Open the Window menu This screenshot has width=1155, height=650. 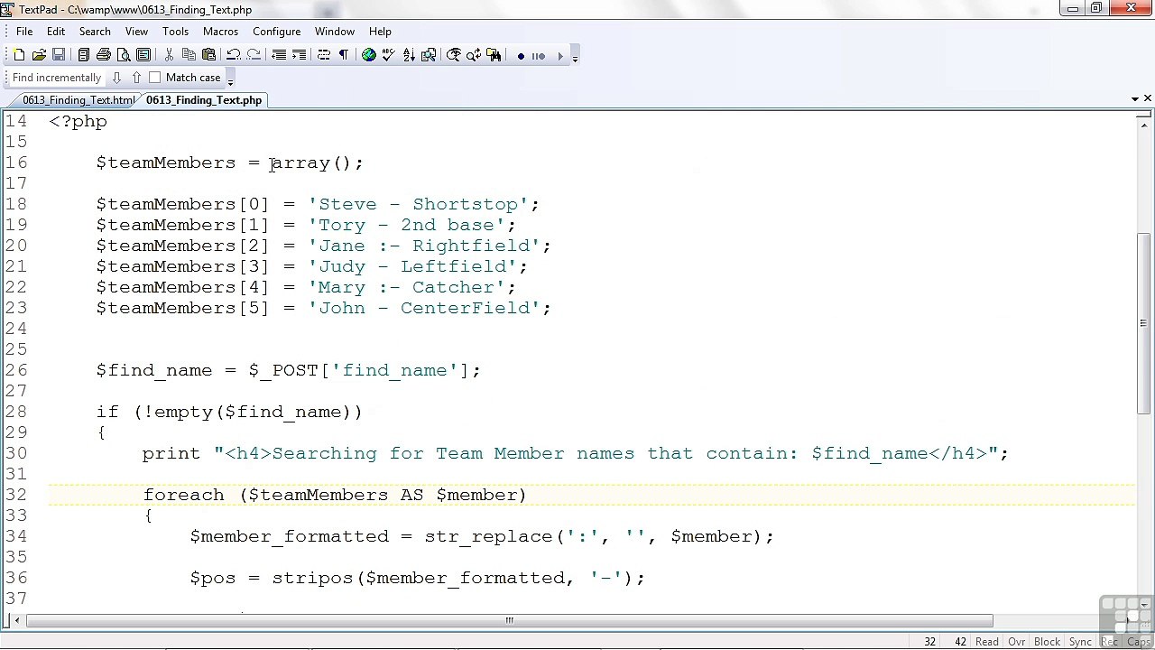[335, 31]
